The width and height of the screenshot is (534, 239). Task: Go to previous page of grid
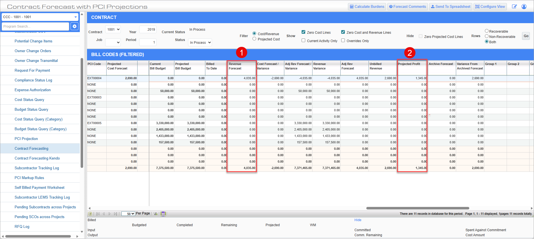point(104,214)
